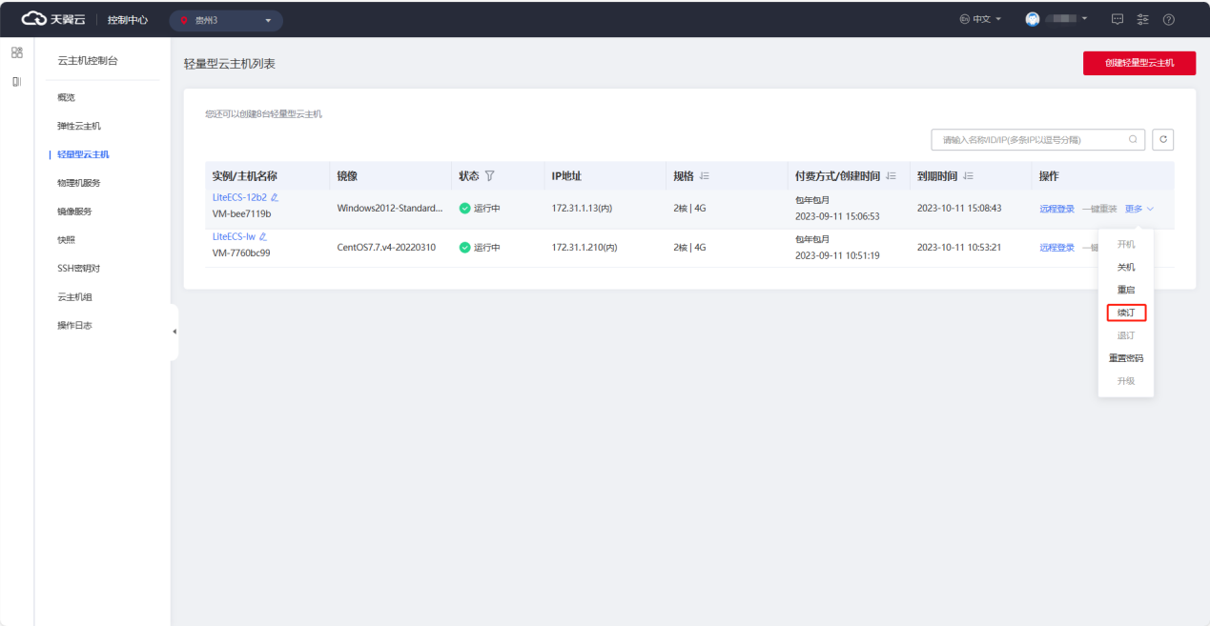The image size is (1210, 626).
Task: Select 重置密码 from the more menu
Action: coord(1125,358)
